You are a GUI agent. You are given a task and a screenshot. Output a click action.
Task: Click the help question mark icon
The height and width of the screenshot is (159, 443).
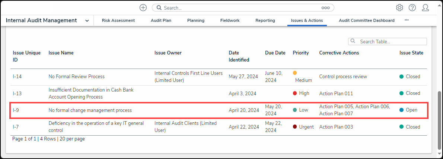(412, 8)
